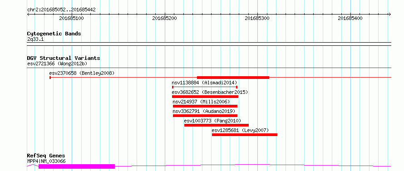Click the red bar under nsv3362791
The width and height of the screenshot is (404, 171).
(205, 116)
